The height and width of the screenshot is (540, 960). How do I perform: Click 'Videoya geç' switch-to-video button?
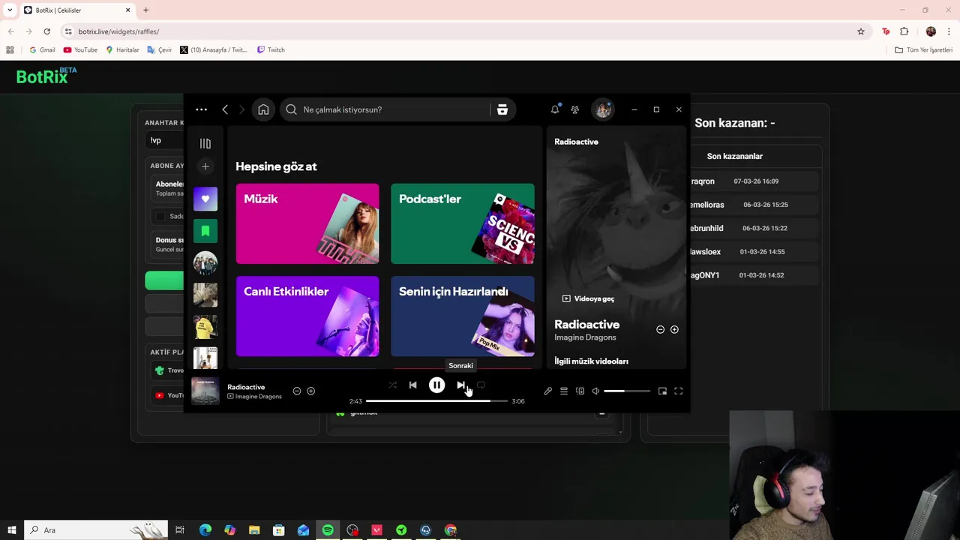[x=588, y=298]
